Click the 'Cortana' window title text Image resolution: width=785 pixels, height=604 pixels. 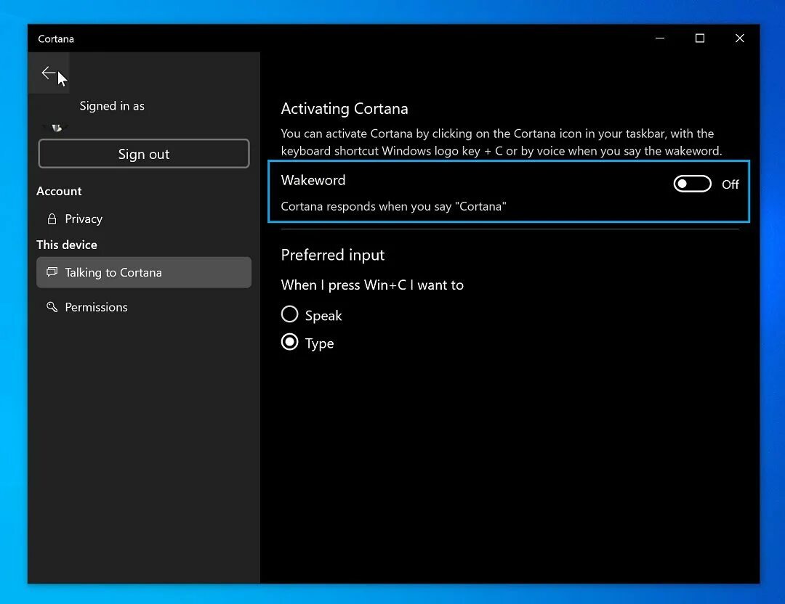(x=56, y=39)
